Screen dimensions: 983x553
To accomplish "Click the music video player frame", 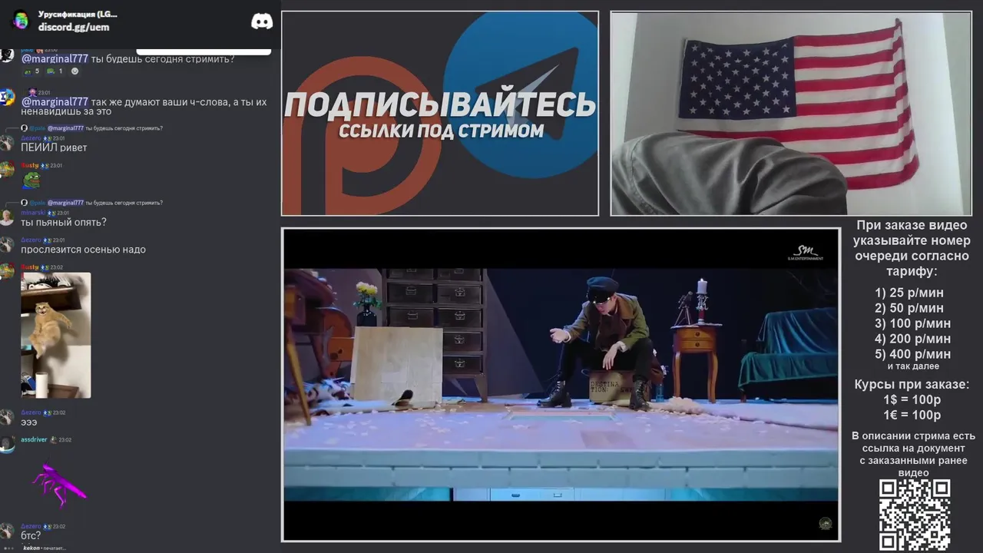I will [x=561, y=385].
